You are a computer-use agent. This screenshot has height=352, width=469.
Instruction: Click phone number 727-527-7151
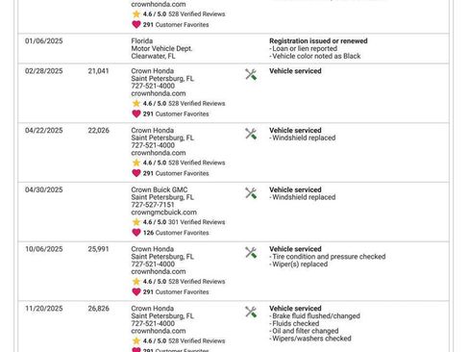(153, 205)
